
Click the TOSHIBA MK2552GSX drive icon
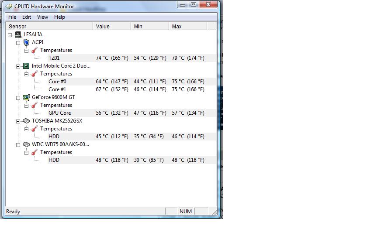pyautogui.click(x=26, y=121)
